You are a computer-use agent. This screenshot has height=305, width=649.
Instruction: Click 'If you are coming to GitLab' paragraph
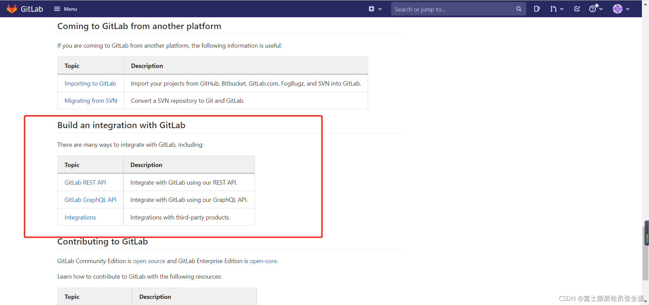[170, 46]
